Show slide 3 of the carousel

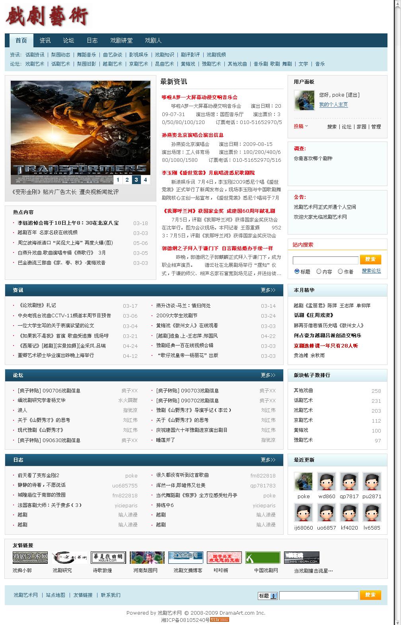136,180
